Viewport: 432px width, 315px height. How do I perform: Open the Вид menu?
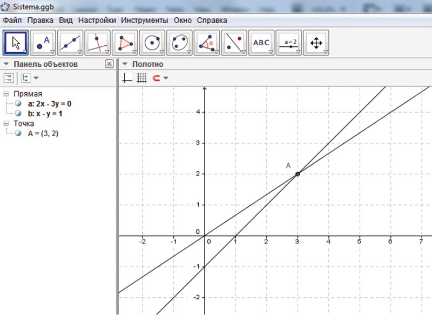[66, 20]
